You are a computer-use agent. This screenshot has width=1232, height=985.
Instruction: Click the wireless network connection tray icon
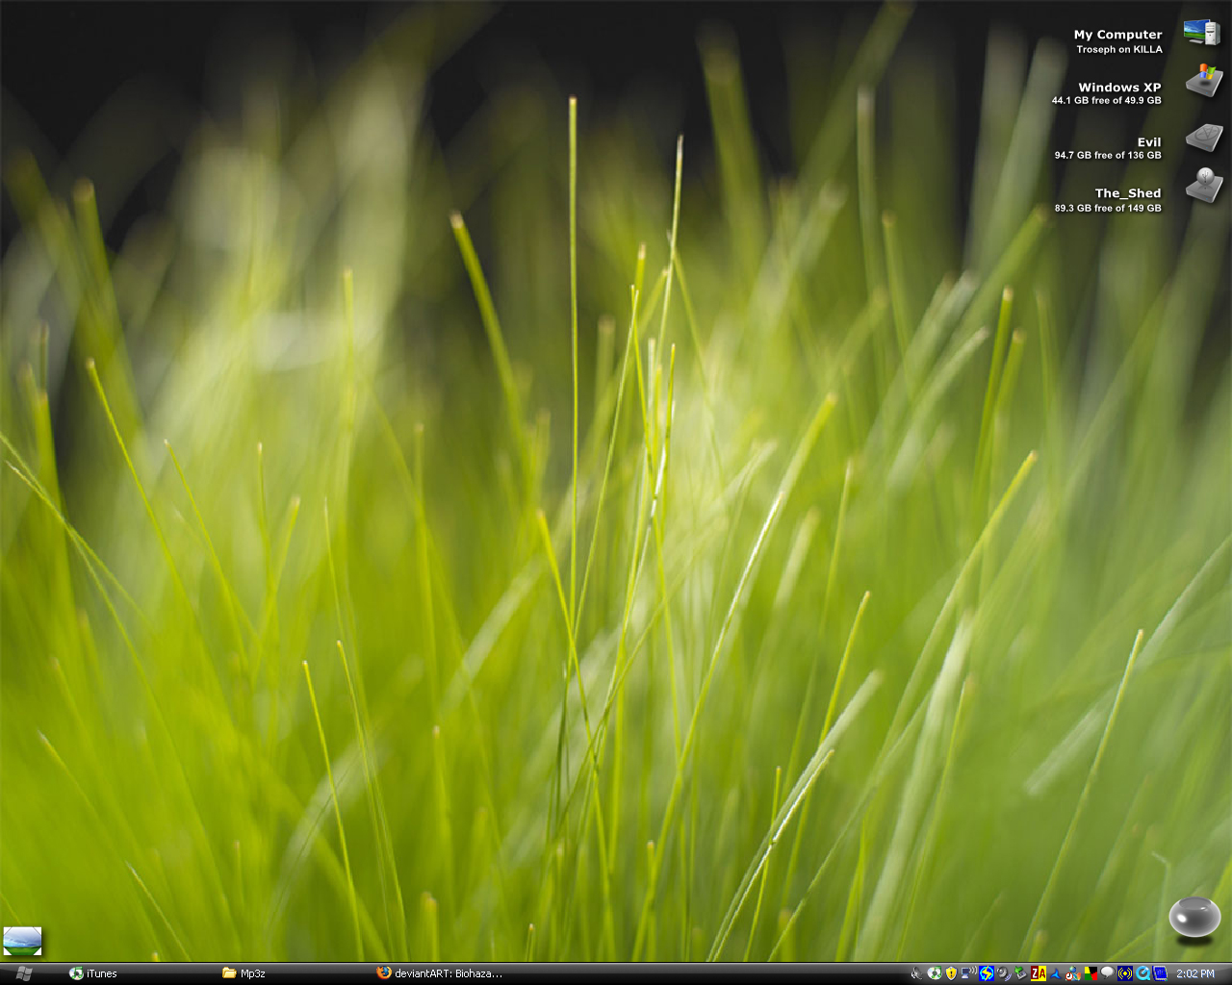point(968,973)
